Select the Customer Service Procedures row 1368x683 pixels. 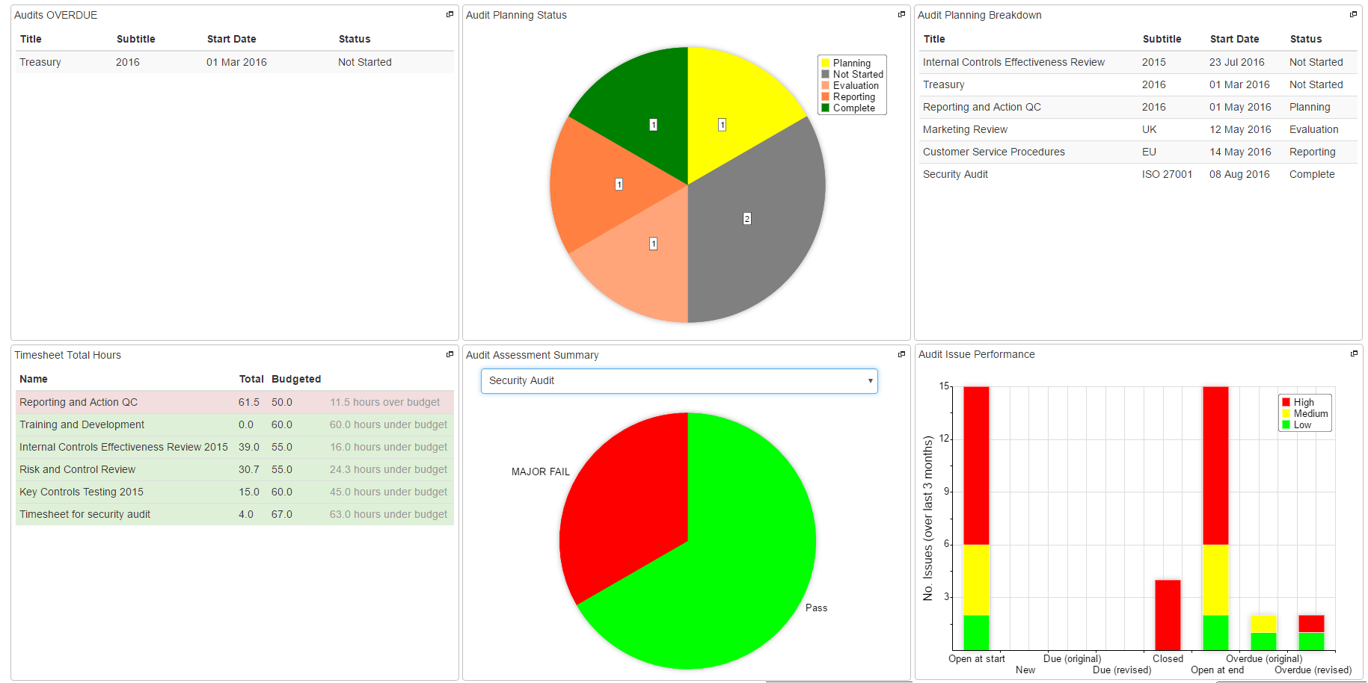(993, 152)
